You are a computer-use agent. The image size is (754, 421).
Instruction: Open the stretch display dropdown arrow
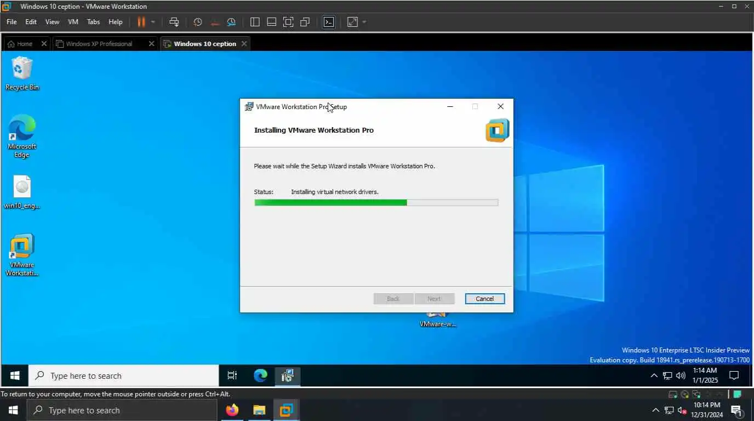pos(364,22)
